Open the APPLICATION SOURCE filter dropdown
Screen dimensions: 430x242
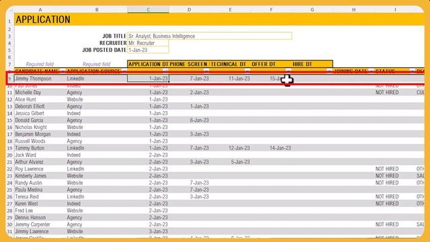(124, 71)
